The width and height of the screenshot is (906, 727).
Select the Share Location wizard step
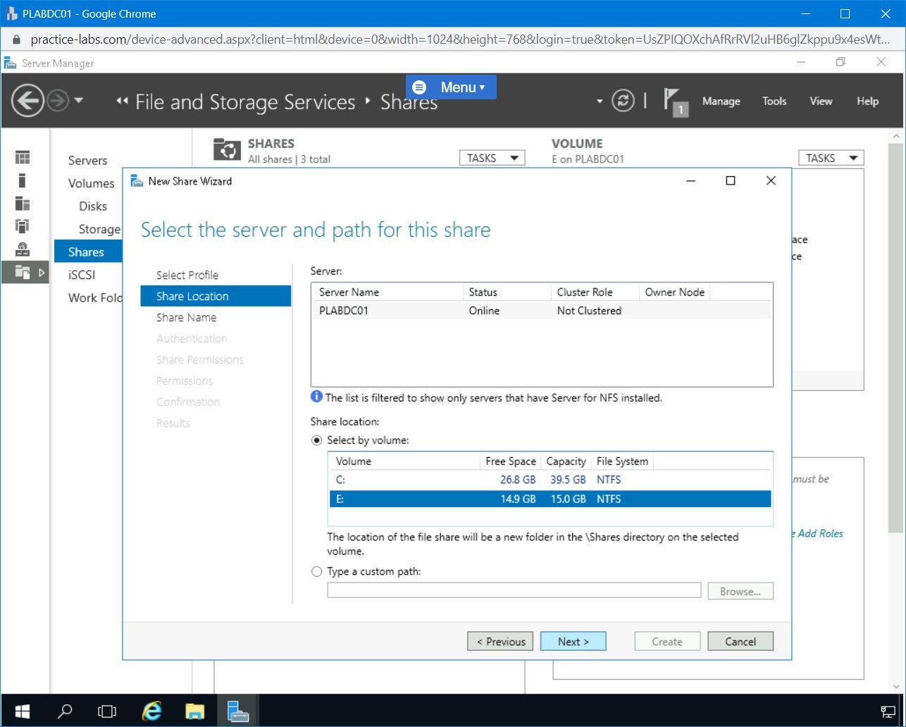pos(216,296)
